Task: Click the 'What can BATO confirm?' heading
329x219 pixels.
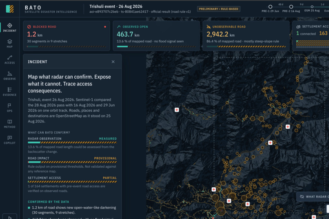Action: (x=49, y=133)
